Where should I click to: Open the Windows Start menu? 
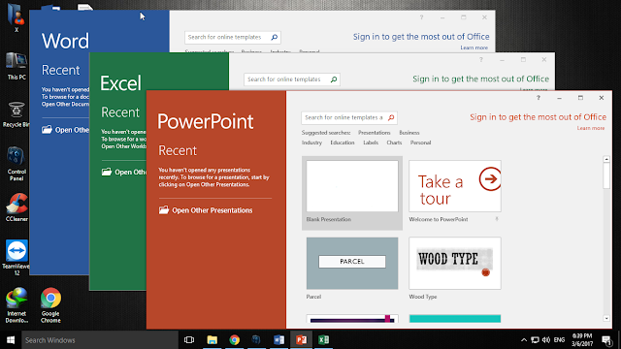(x=11, y=340)
